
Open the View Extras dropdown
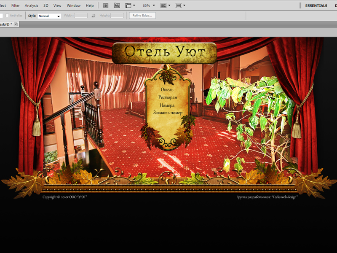click(x=130, y=5)
